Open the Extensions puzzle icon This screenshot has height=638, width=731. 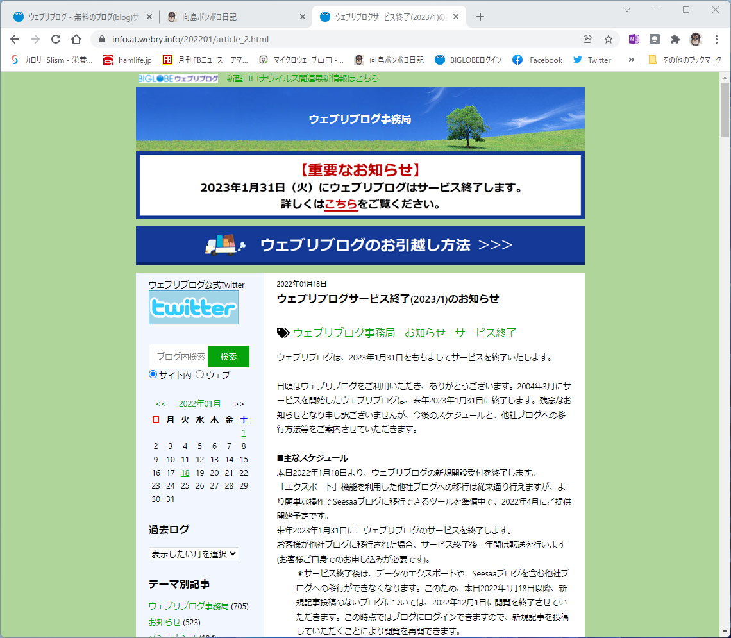pos(675,39)
